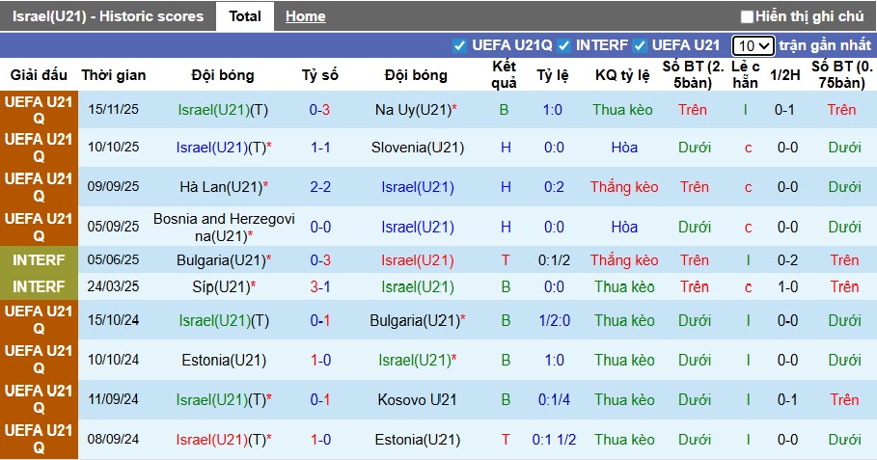Click Thắng kèo in 05/06/25 Bulgaria row

[624, 260]
